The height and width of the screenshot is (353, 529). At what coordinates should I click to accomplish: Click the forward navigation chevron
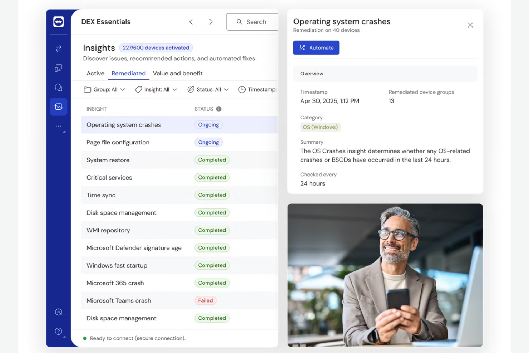[211, 22]
